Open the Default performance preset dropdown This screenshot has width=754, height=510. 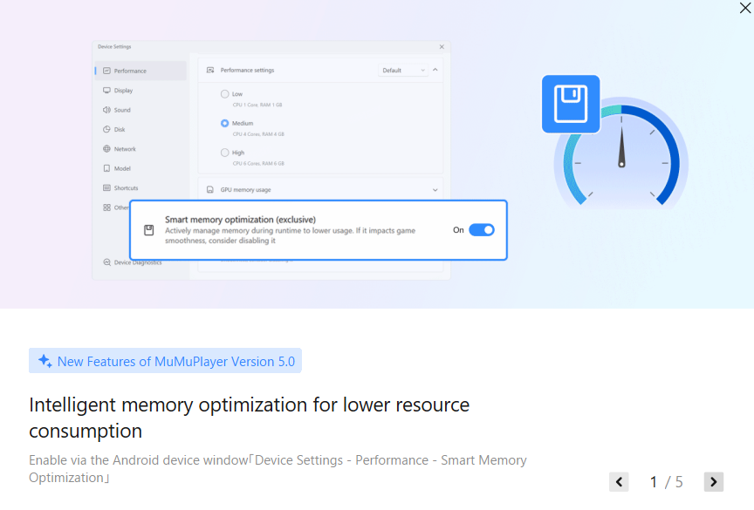403,70
